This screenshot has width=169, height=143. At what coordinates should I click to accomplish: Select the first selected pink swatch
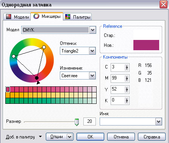8,89
